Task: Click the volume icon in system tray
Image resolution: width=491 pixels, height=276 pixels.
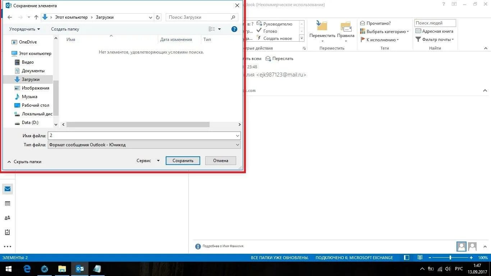Action: tap(448, 269)
